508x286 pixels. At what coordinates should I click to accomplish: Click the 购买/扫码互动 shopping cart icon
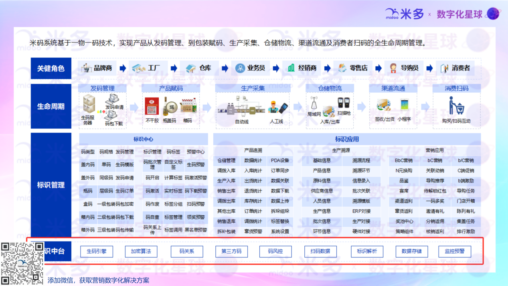click(456, 106)
